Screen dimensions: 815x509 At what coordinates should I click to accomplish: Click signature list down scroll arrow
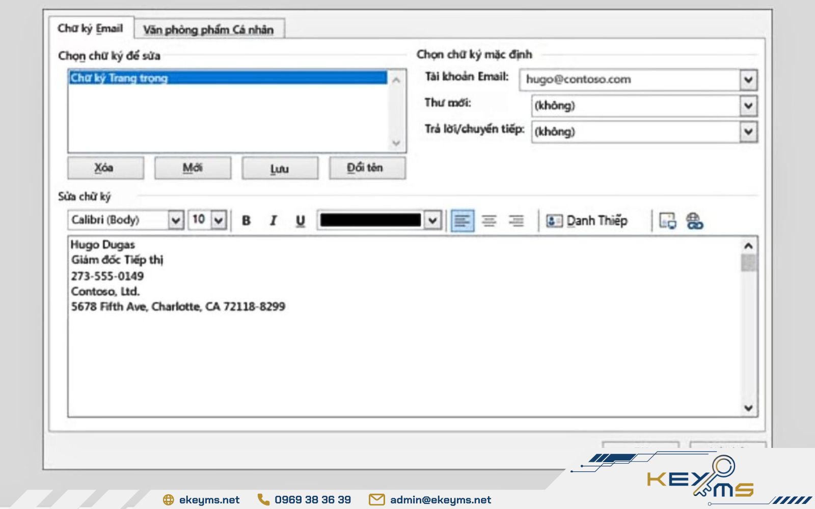(x=396, y=144)
